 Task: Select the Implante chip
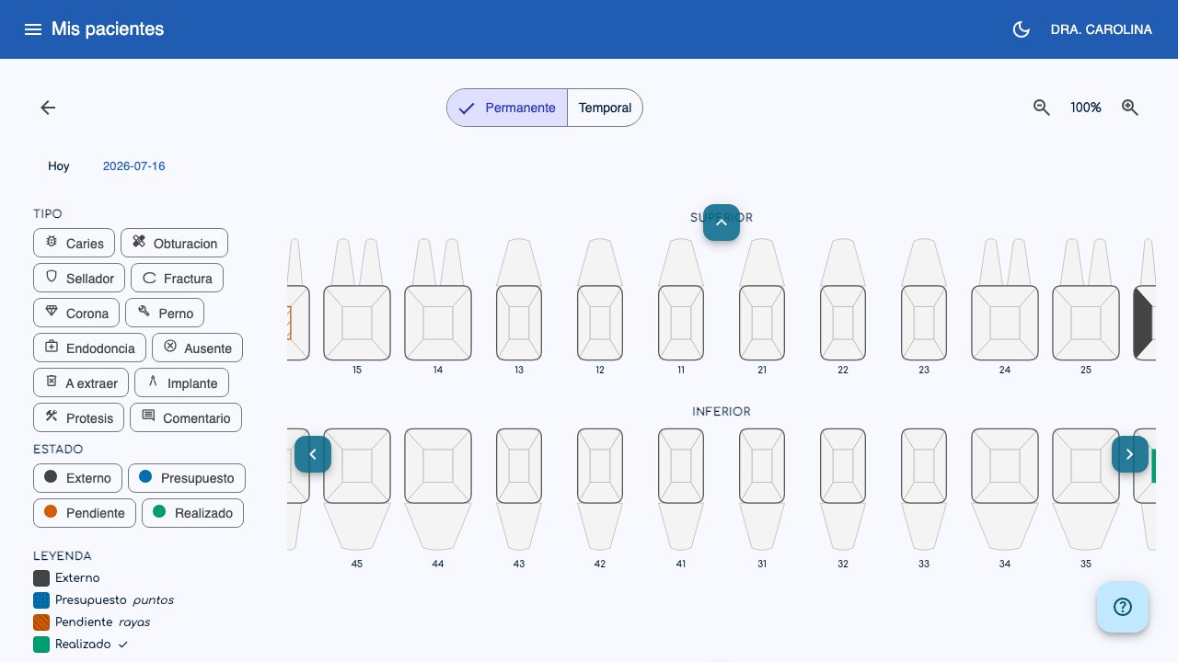point(182,383)
